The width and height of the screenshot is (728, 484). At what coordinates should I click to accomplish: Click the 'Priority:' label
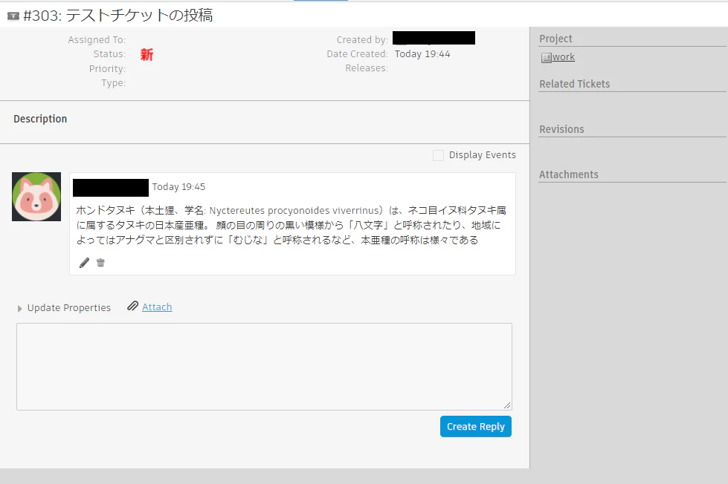click(107, 69)
